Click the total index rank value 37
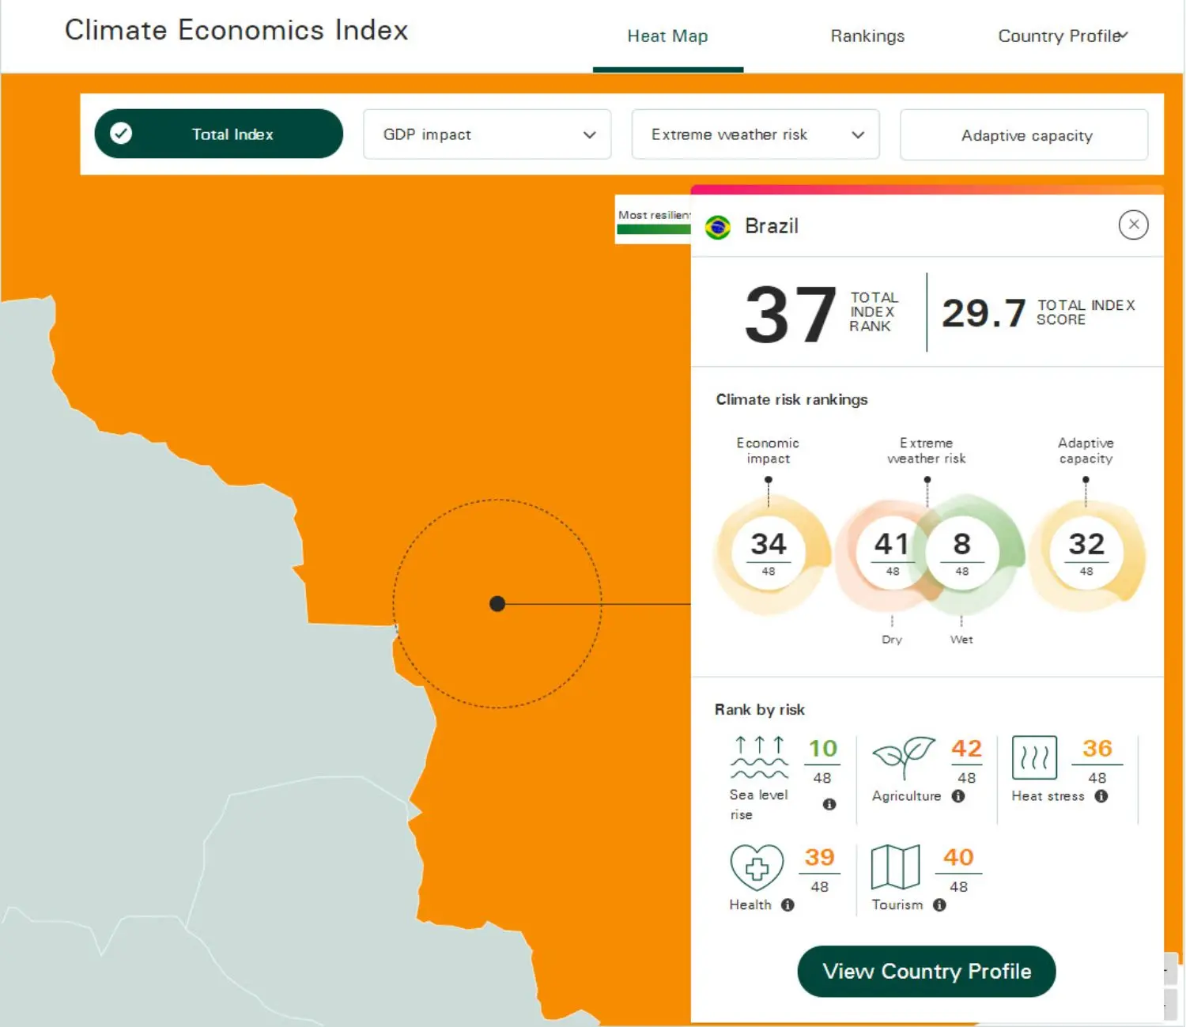This screenshot has width=1186, height=1027. coord(790,315)
